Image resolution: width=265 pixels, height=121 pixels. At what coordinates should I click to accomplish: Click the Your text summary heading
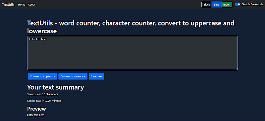55,87
